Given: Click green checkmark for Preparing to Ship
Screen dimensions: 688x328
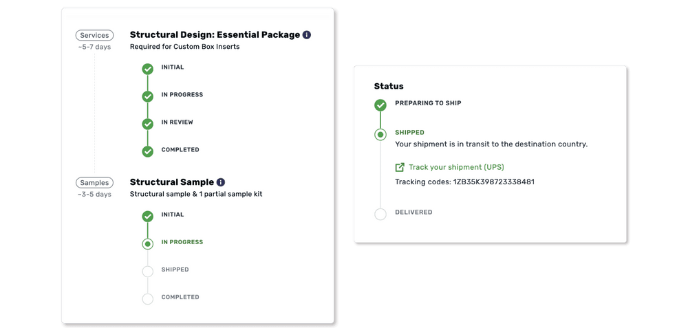Looking at the screenshot, I should pos(380,105).
